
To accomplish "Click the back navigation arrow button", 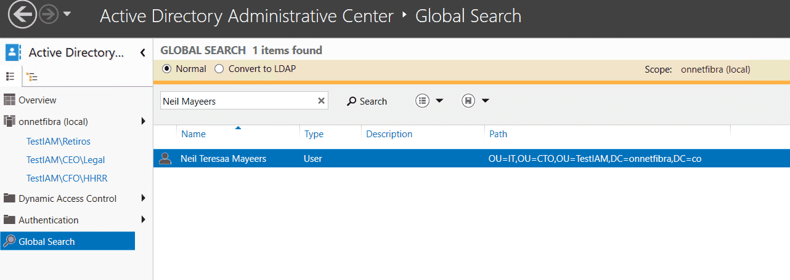I will coord(22,15).
